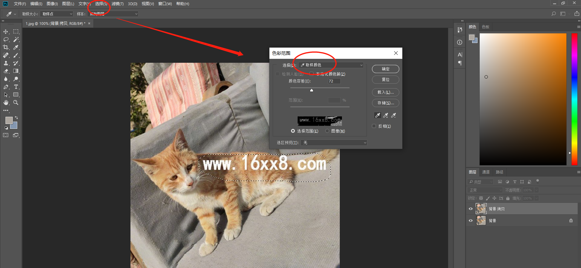Enable the 反相 (Invert) checkbox
The width and height of the screenshot is (581, 268).
[x=374, y=126]
